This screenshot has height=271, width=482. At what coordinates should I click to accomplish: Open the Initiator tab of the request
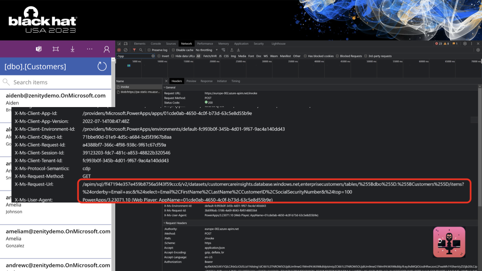click(222, 81)
